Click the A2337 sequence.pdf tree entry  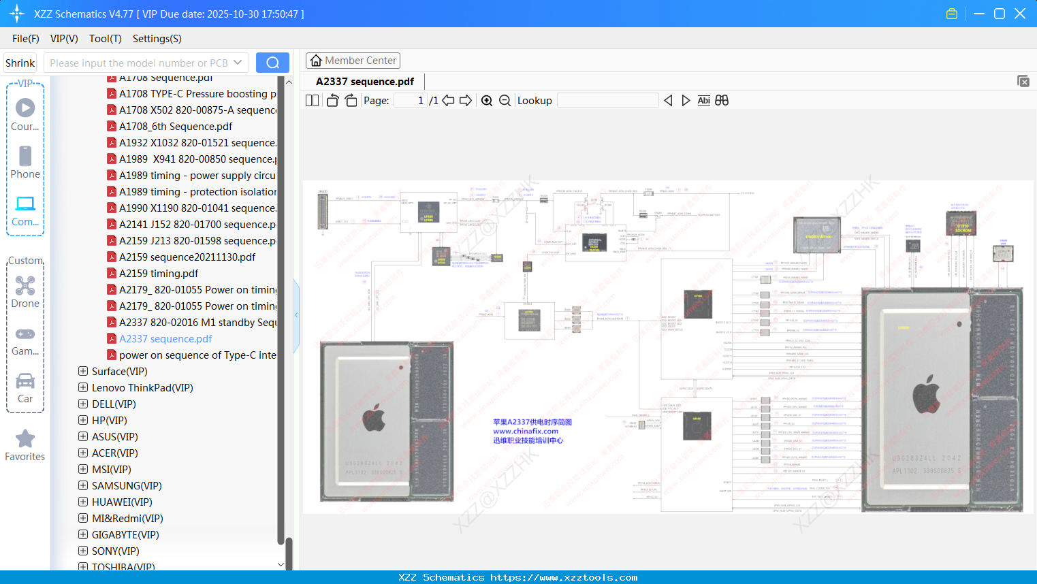[x=165, y=338]
